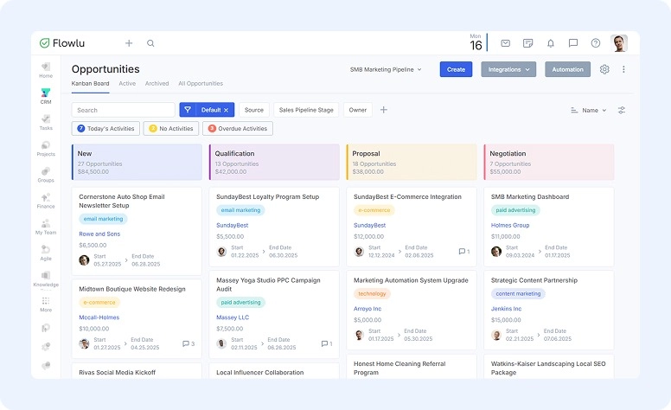Click the funnel icon on Default filter
This screenshot has width=671, height=410.
[x=188, y=110]
